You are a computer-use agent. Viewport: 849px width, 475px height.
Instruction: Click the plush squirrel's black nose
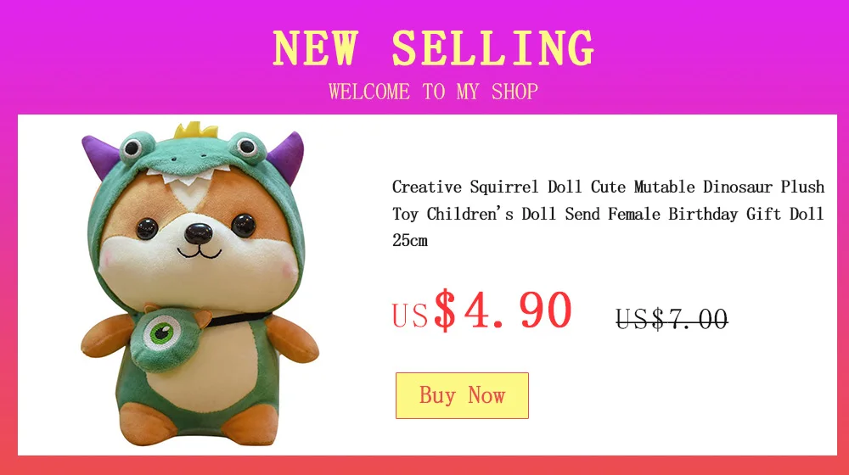tap(198, 233)
